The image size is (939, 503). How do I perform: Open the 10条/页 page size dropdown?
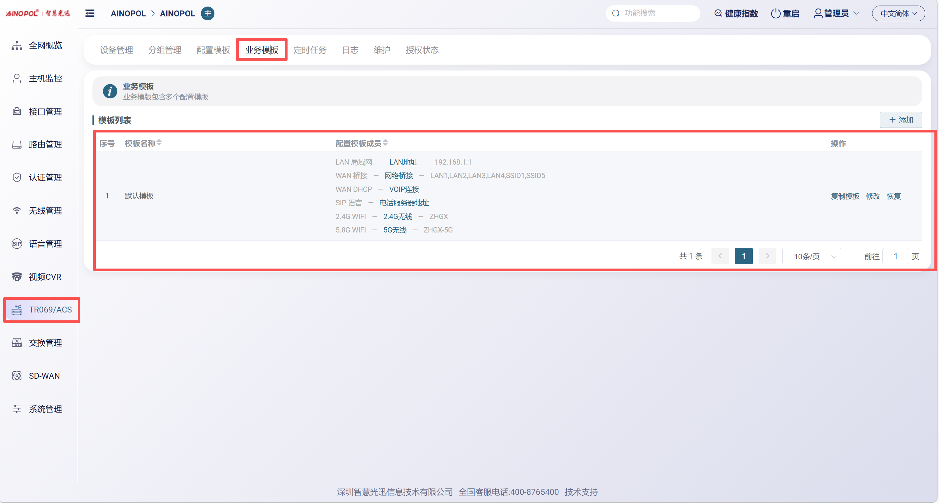[811, 256]
